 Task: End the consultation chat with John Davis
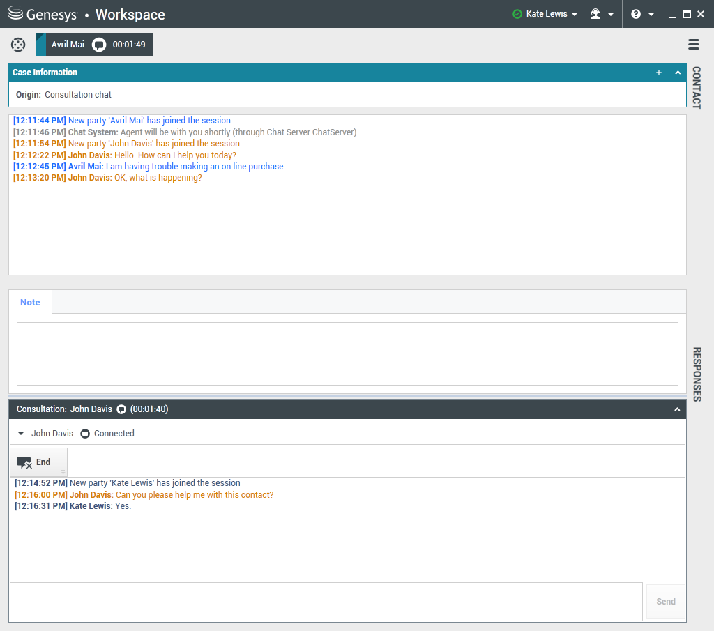pos(35,462)
